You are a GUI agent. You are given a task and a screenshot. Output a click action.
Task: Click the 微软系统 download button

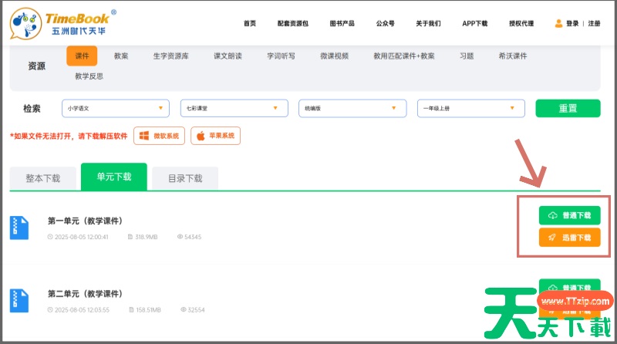tap(159, 136)
